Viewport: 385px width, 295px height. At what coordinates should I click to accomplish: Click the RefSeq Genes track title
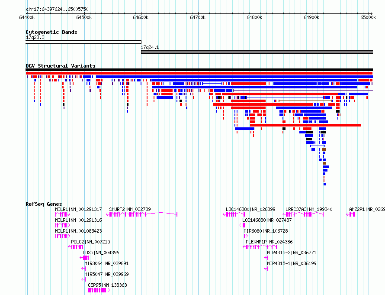tap(44, 204)
